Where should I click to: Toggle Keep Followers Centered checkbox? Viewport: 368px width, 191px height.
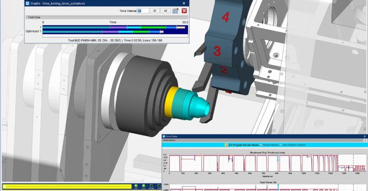pos(281,145)
